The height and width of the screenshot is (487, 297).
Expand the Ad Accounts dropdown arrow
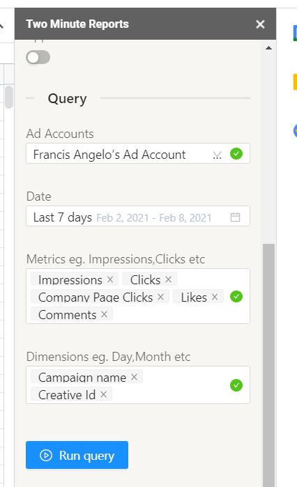click(217, 155)
